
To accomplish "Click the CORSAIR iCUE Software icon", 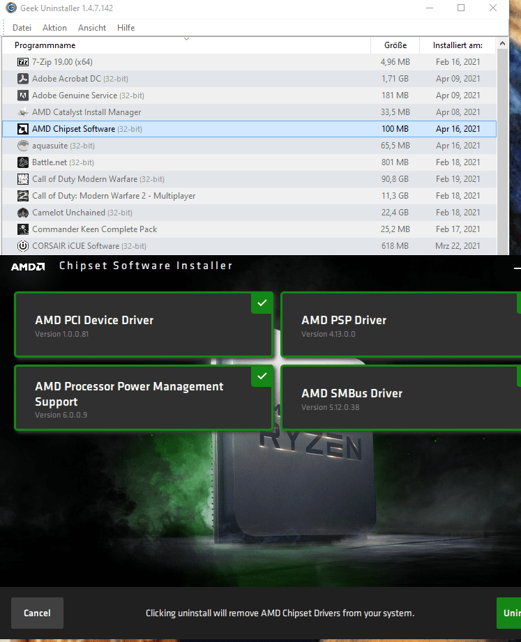I will 23,246.
